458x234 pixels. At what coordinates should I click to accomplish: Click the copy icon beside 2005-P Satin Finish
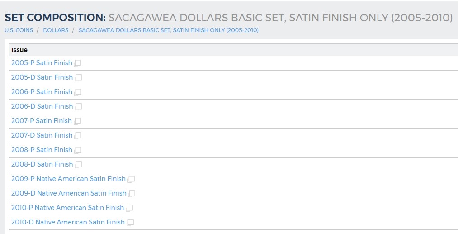(77, 63)
